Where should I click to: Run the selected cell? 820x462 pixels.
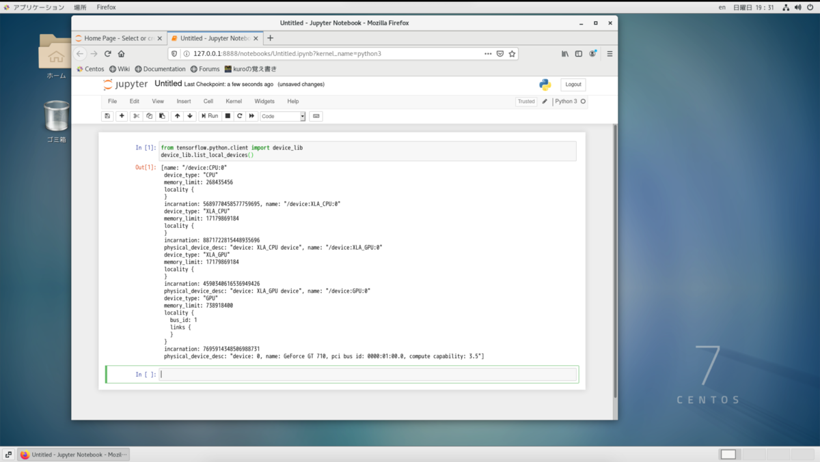point(210,115)
